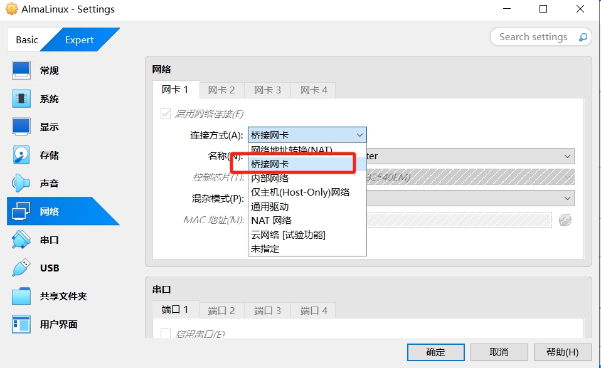Open the 端口 3 tab
The image size is (601, 368).
pos(267,310)
